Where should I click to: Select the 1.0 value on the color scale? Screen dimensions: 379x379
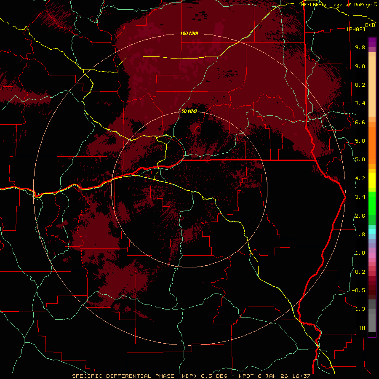coord(360,253)
